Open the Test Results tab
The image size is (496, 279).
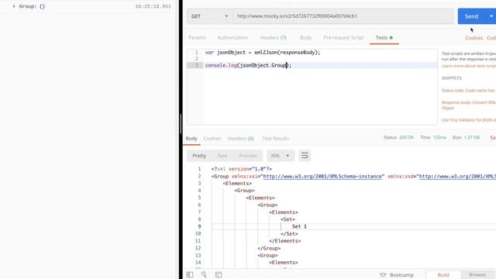pyautogui.click(x=276, y=139)
